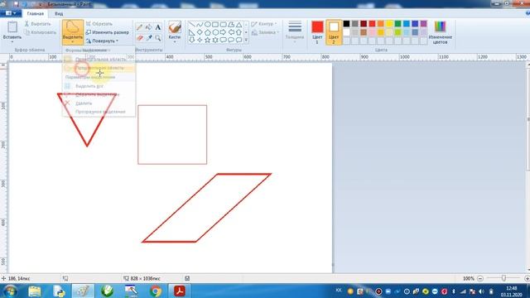Image resolution: width=530 pixels, height=298 pixels.
Task: Pick the Oval shape
Action: click(x=208, y=24)
